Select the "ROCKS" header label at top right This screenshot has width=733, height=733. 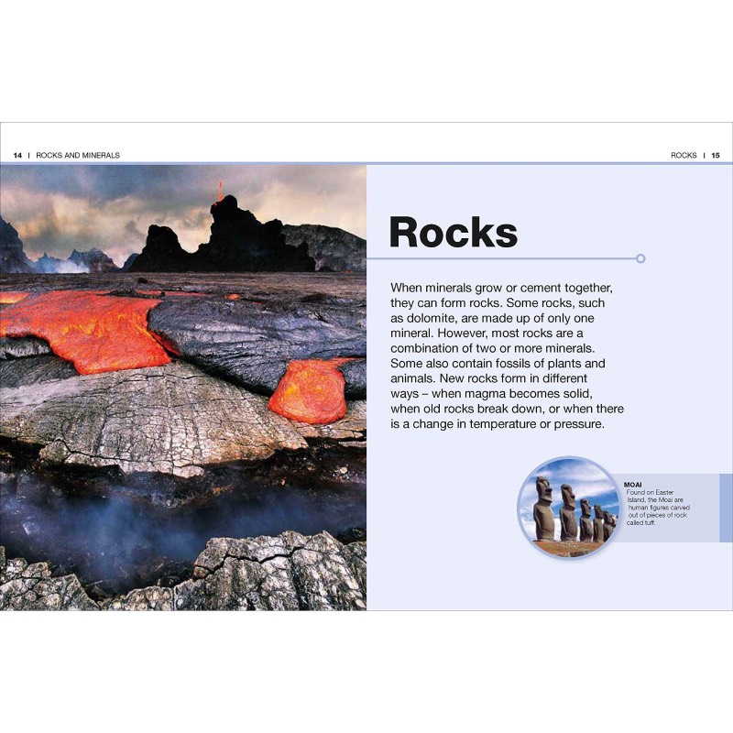pyautogui.click(x=684, y=155)
